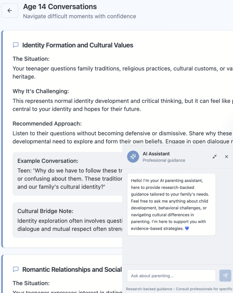Click the 'Age 14 Conversations' page title

60,7
